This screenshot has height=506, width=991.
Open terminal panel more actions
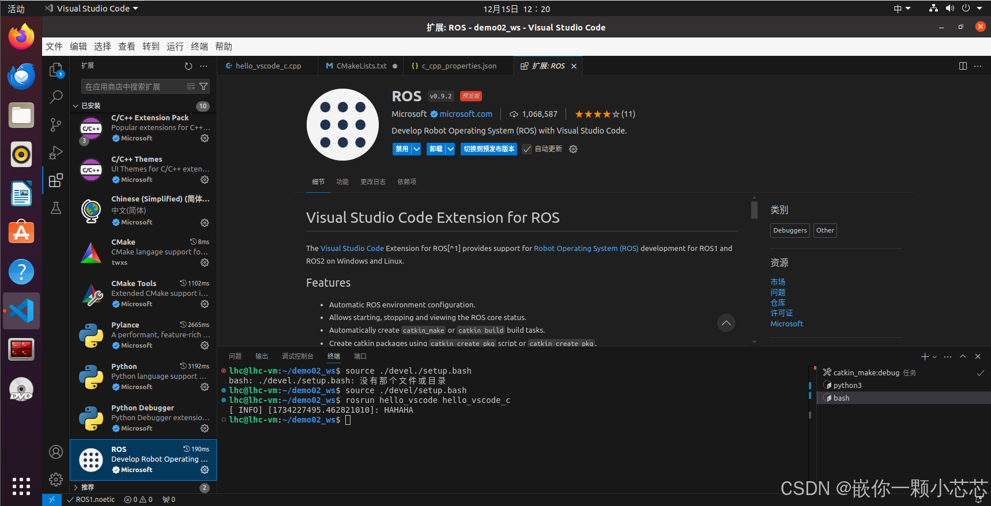[x=948, y=357]
